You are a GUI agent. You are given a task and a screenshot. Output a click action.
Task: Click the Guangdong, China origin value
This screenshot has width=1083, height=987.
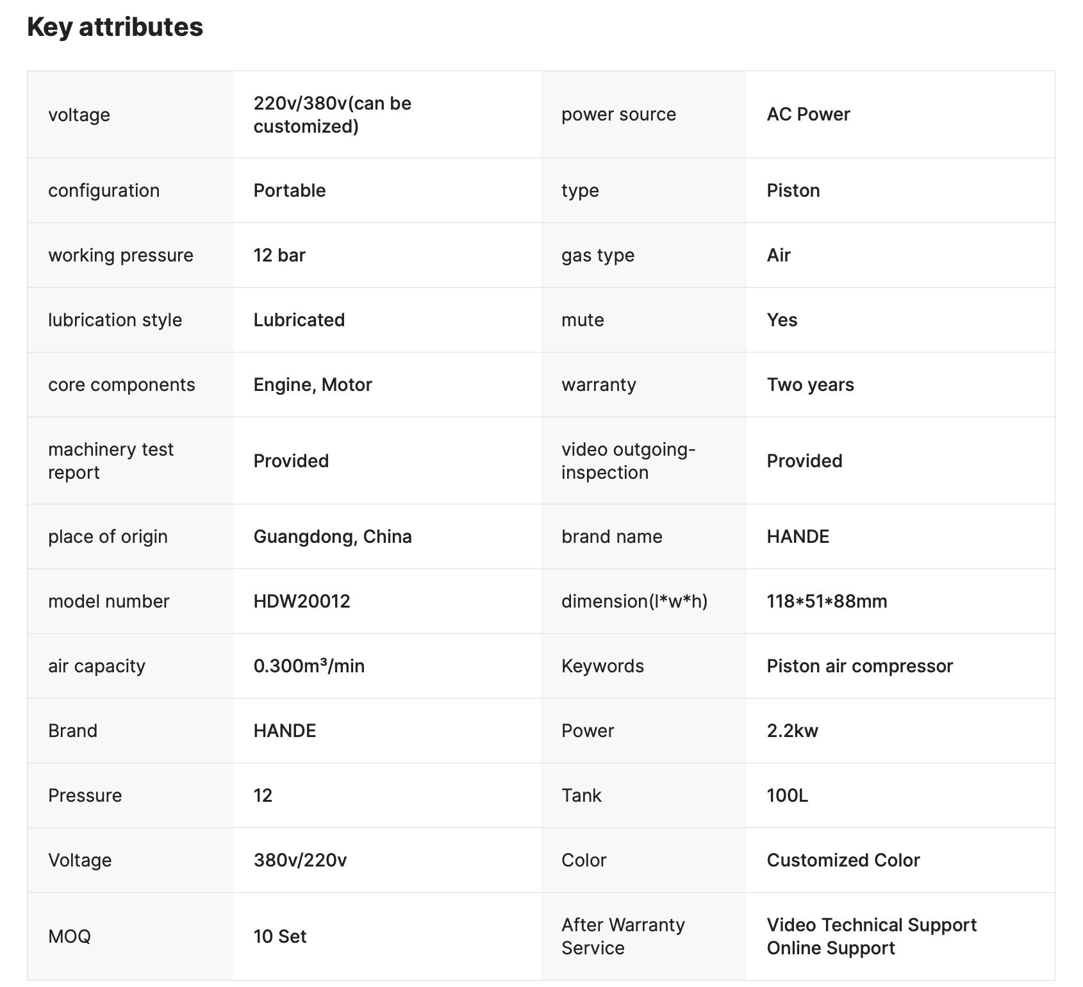pyautogui.click(x=332, y=536)
